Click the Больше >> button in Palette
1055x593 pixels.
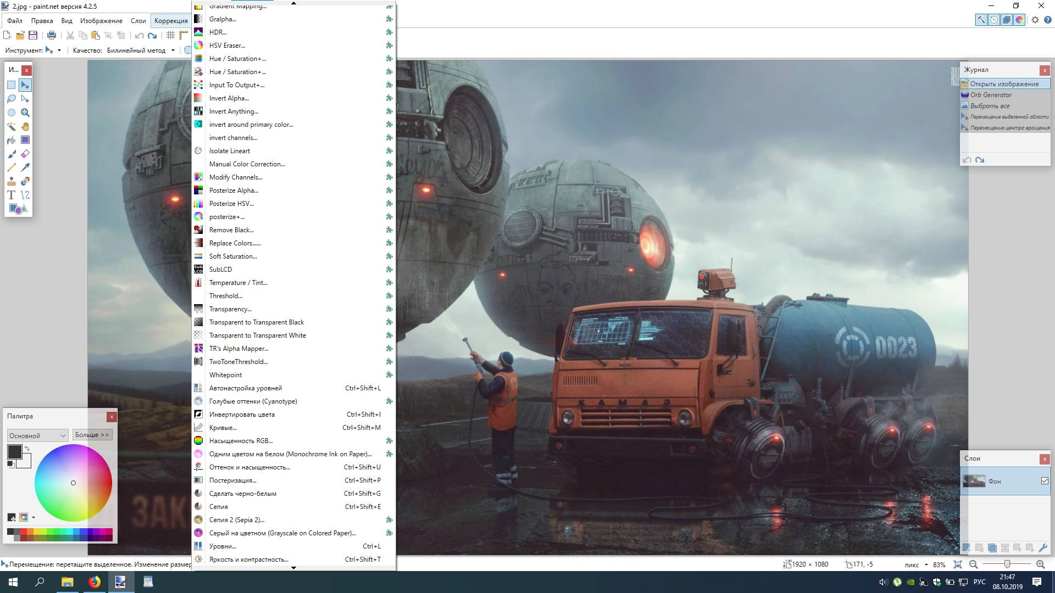click(x=92, y=435)
